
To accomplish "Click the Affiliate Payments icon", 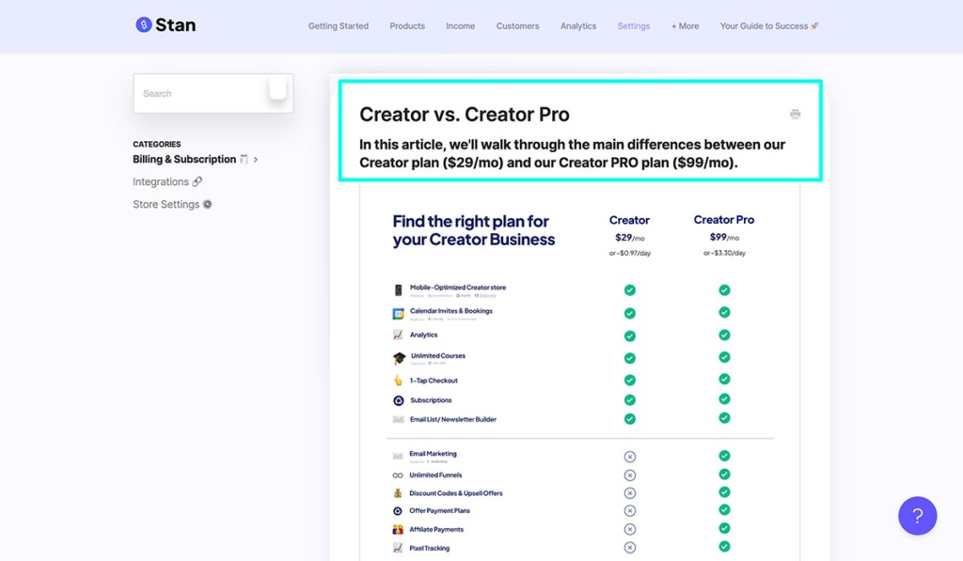I will tap(399, 529).
